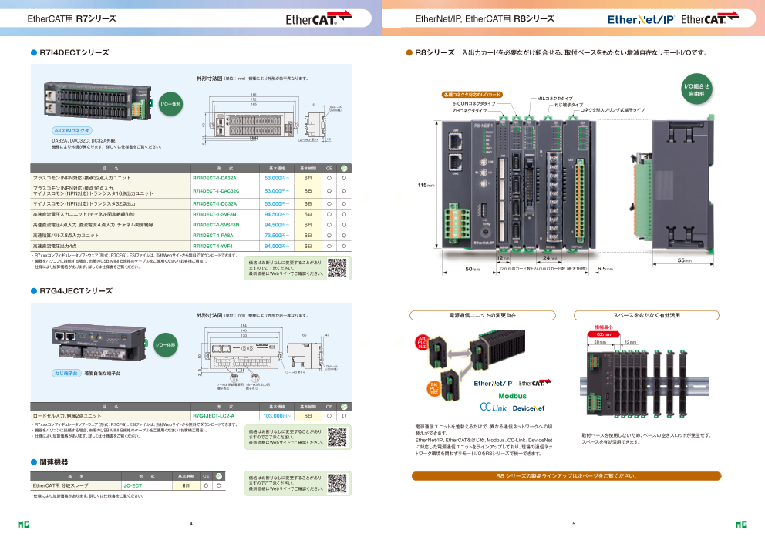
Task: Click model number R7G4JECT-LC2-A
Action: click(x=214, y=416)
